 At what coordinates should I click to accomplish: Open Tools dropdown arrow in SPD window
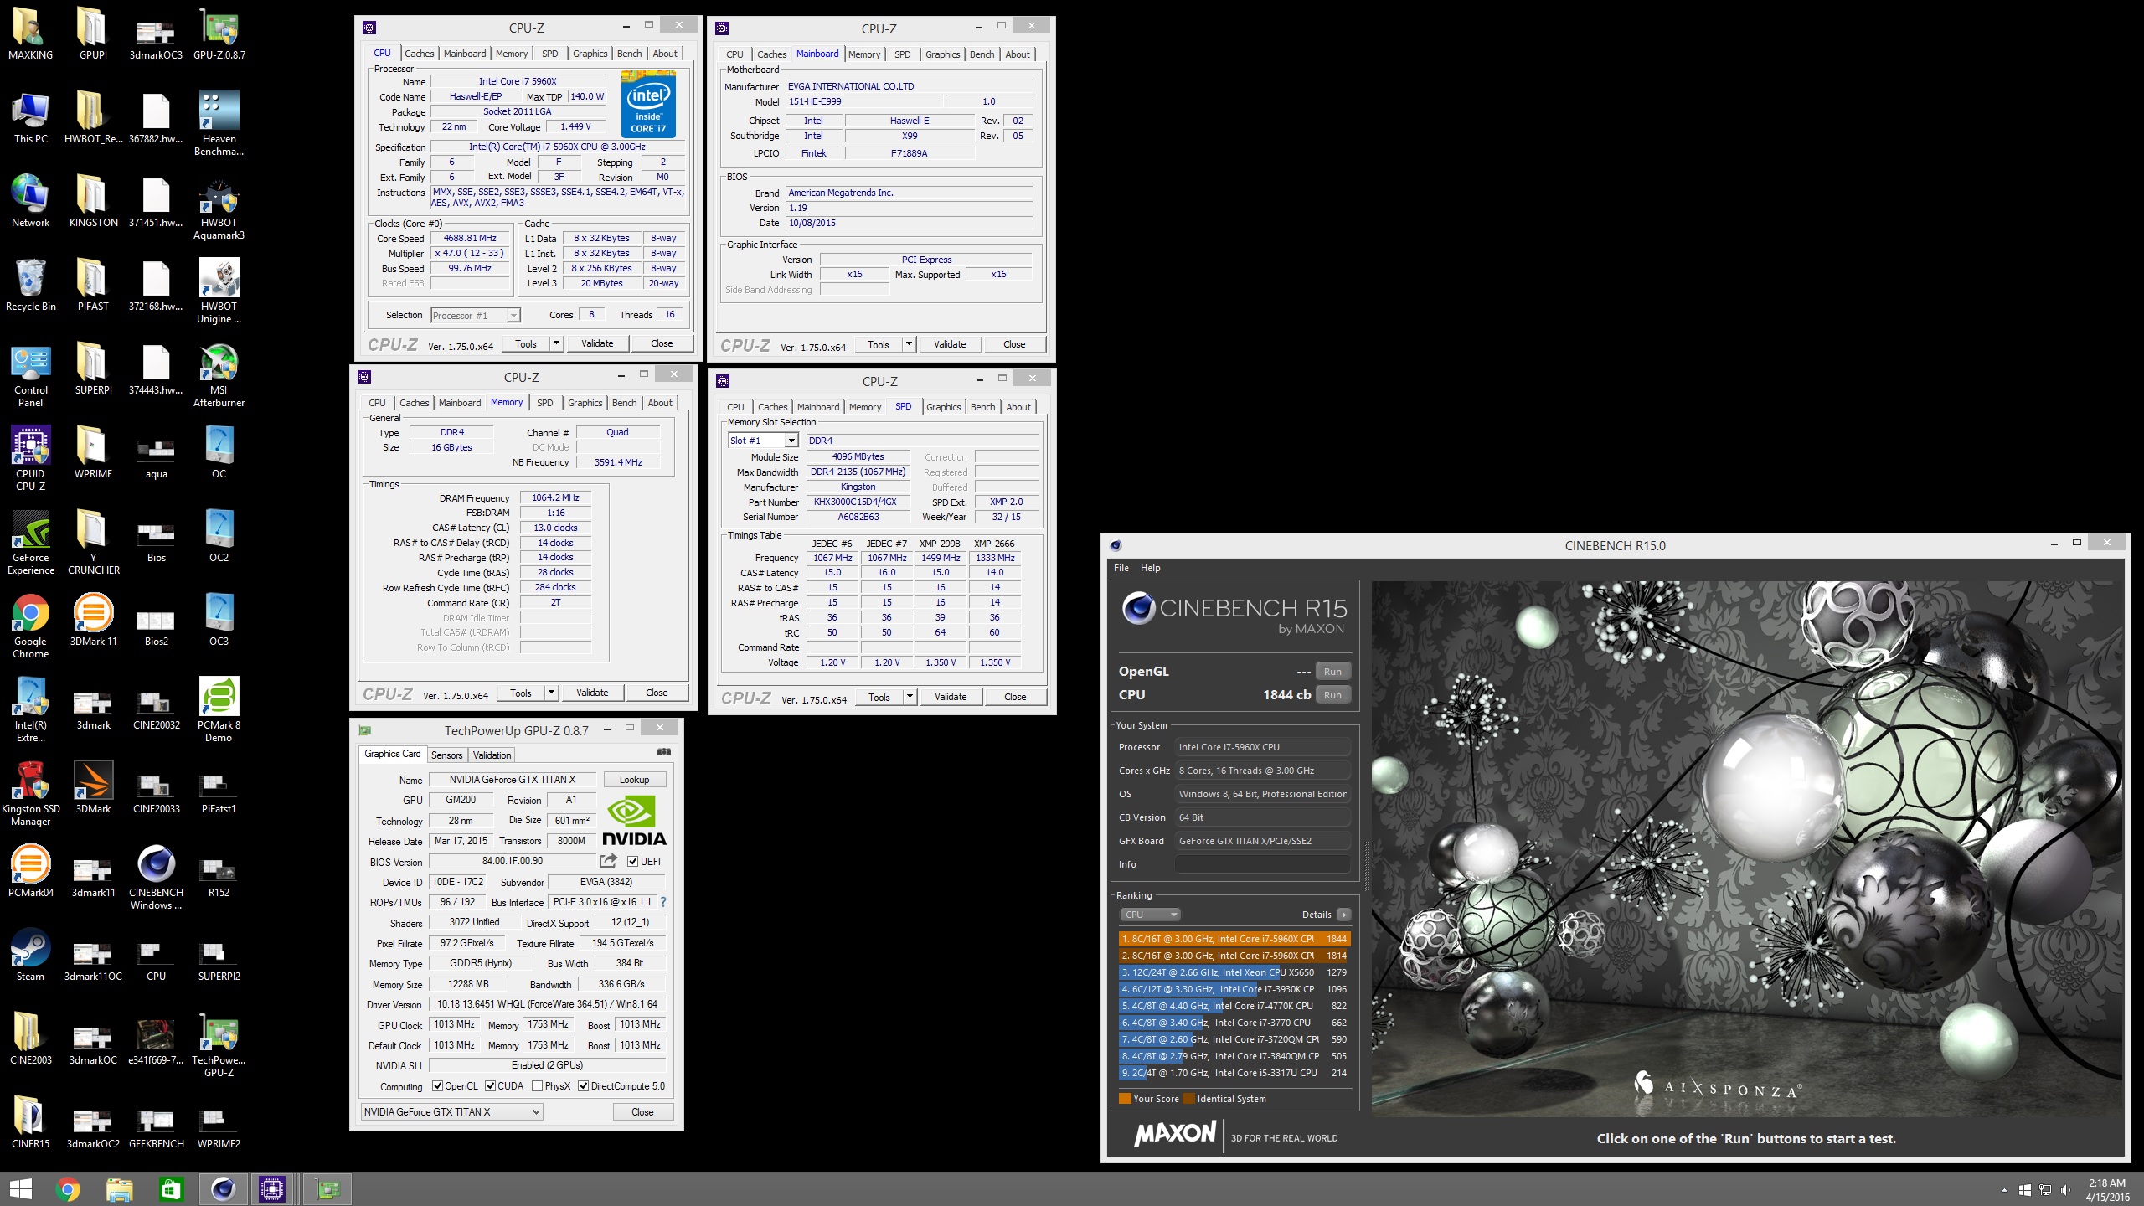[x=909, y=697]
